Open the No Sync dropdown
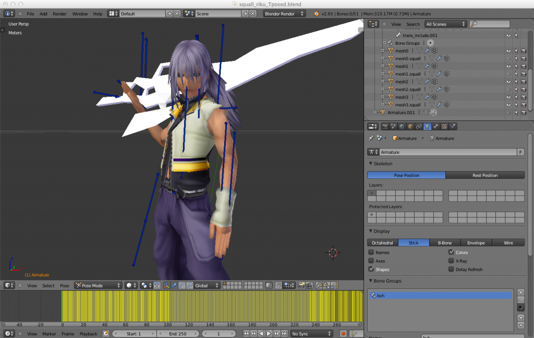This screenshot has height=338, width=534. pos(312,334)
